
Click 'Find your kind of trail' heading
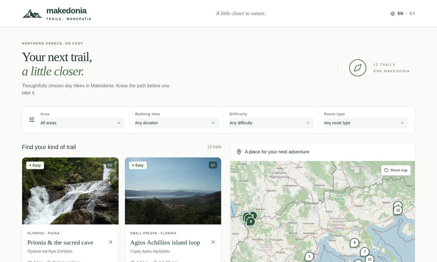tap(49, 147)
